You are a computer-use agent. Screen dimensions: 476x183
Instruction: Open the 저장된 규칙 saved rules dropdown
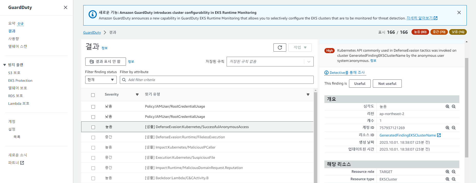pos(270,62)
